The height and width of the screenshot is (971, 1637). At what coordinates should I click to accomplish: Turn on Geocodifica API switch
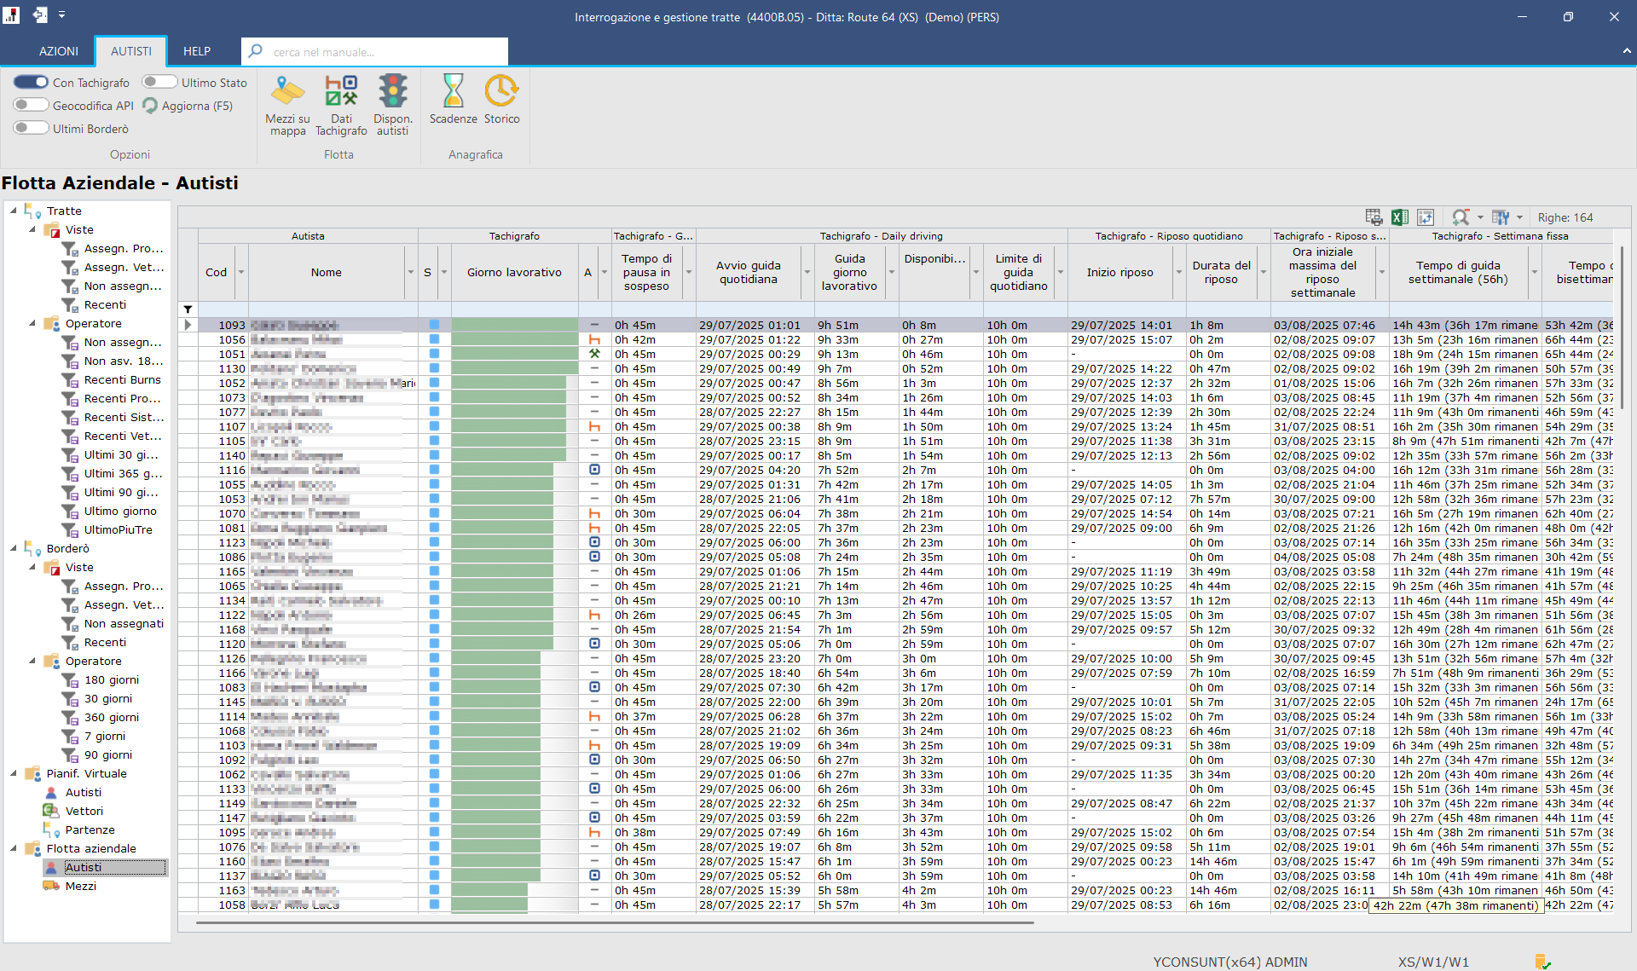[31, 106]
